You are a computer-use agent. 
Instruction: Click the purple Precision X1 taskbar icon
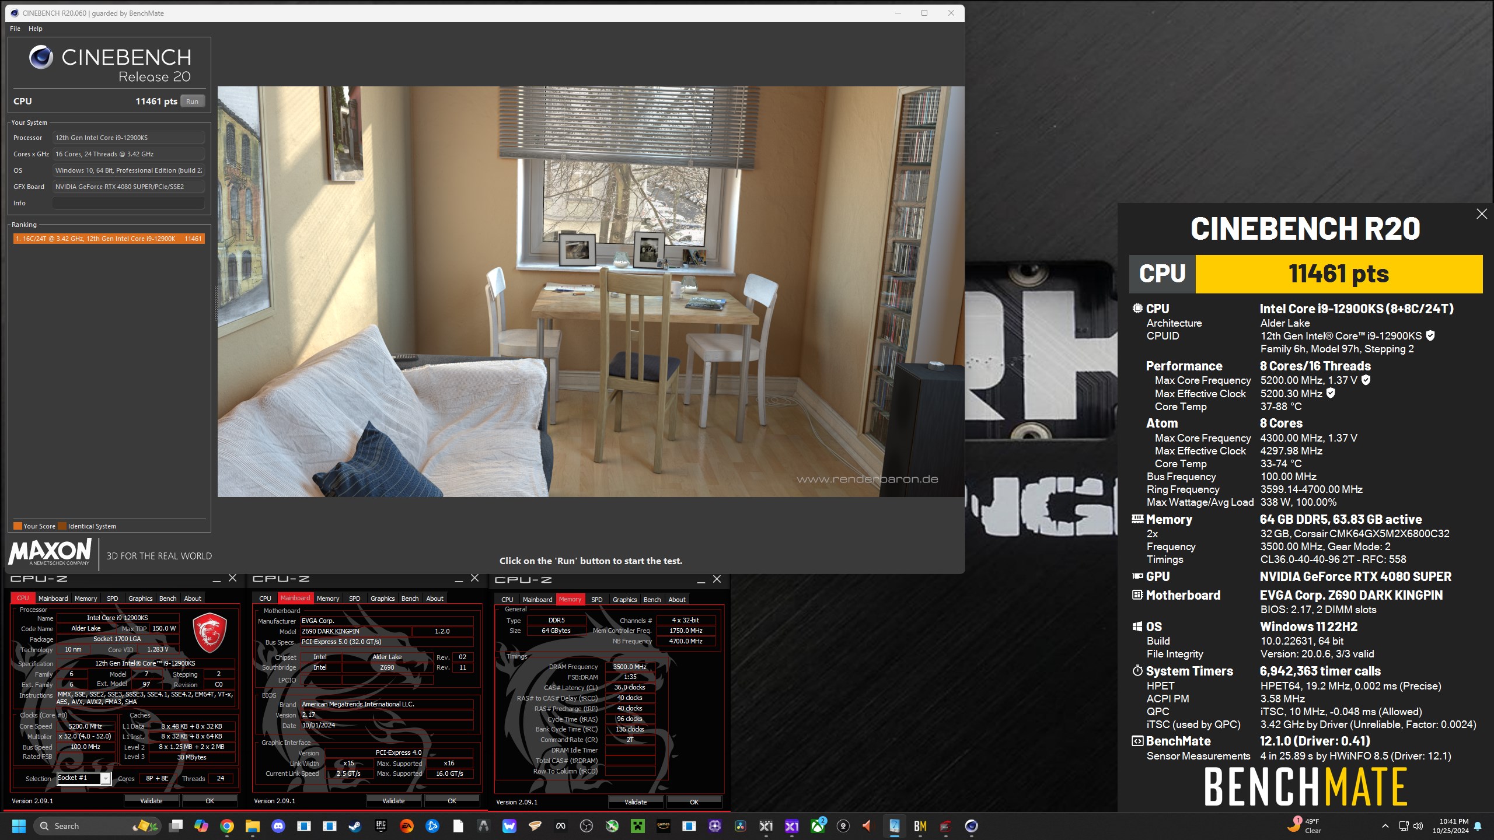coord(792,826)
